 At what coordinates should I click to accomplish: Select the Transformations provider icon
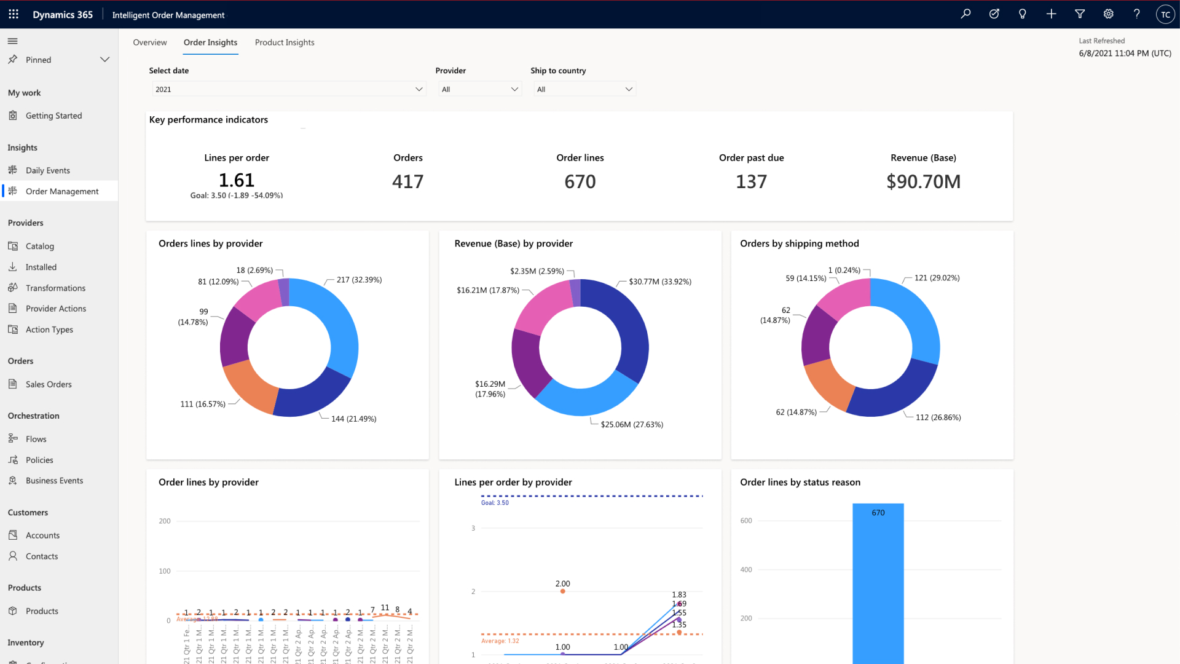[x=12, y=287]
